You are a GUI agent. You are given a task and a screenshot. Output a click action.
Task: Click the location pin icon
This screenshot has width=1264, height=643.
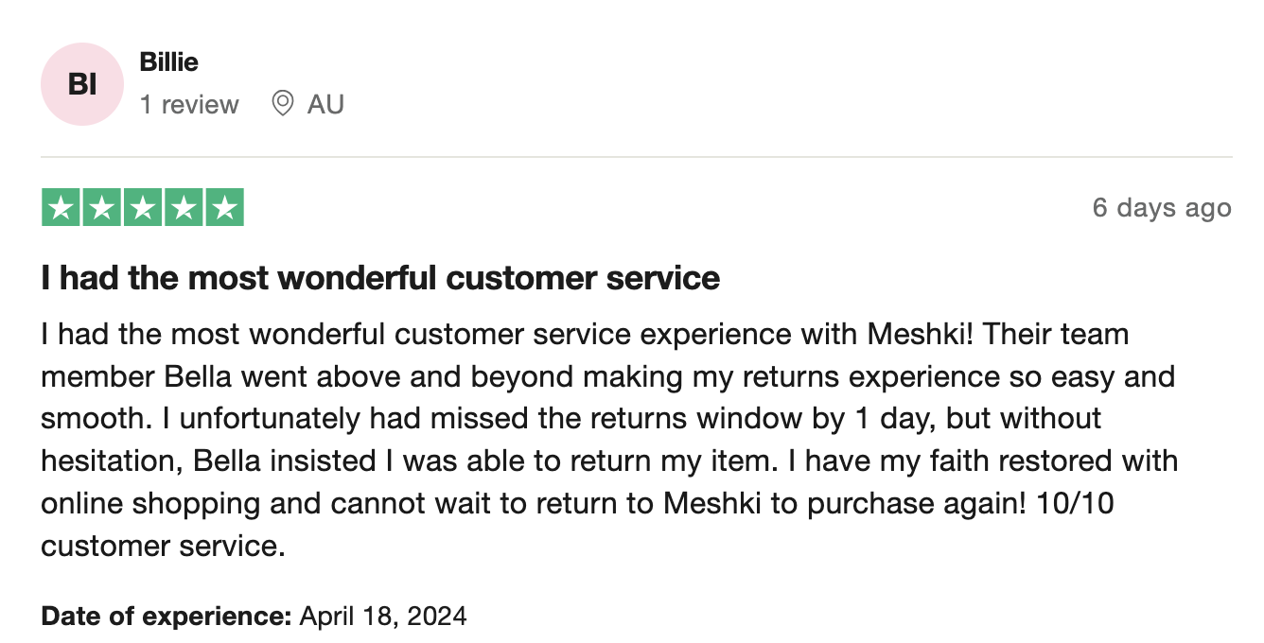coord(282,103)
